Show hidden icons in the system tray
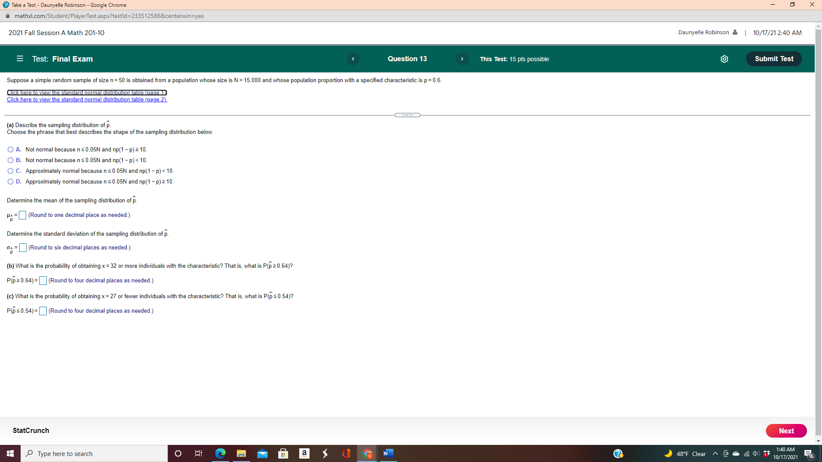This screenshot has height=462, width=822. (715, 453)
